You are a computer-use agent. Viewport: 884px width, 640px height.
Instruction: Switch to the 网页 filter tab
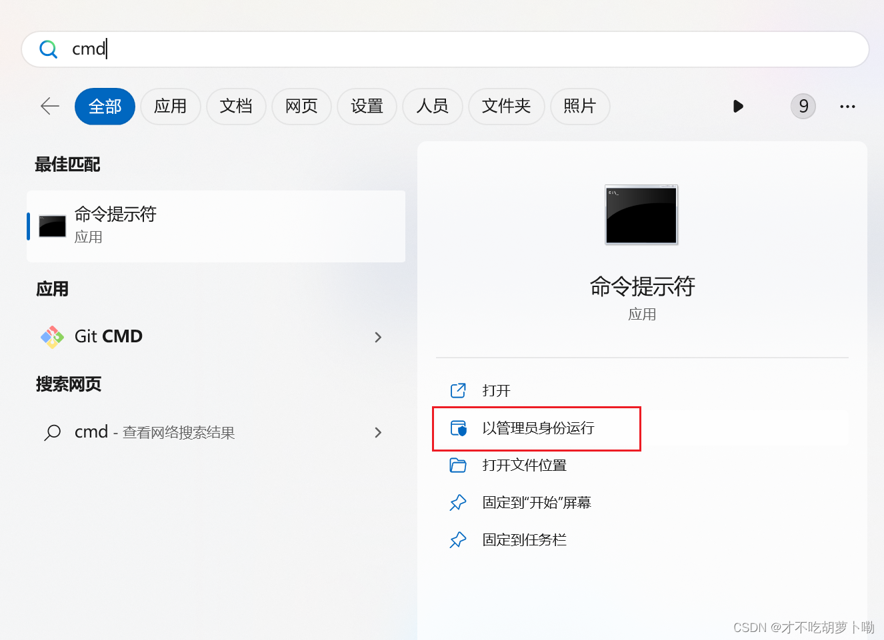(x=301, y=107)
